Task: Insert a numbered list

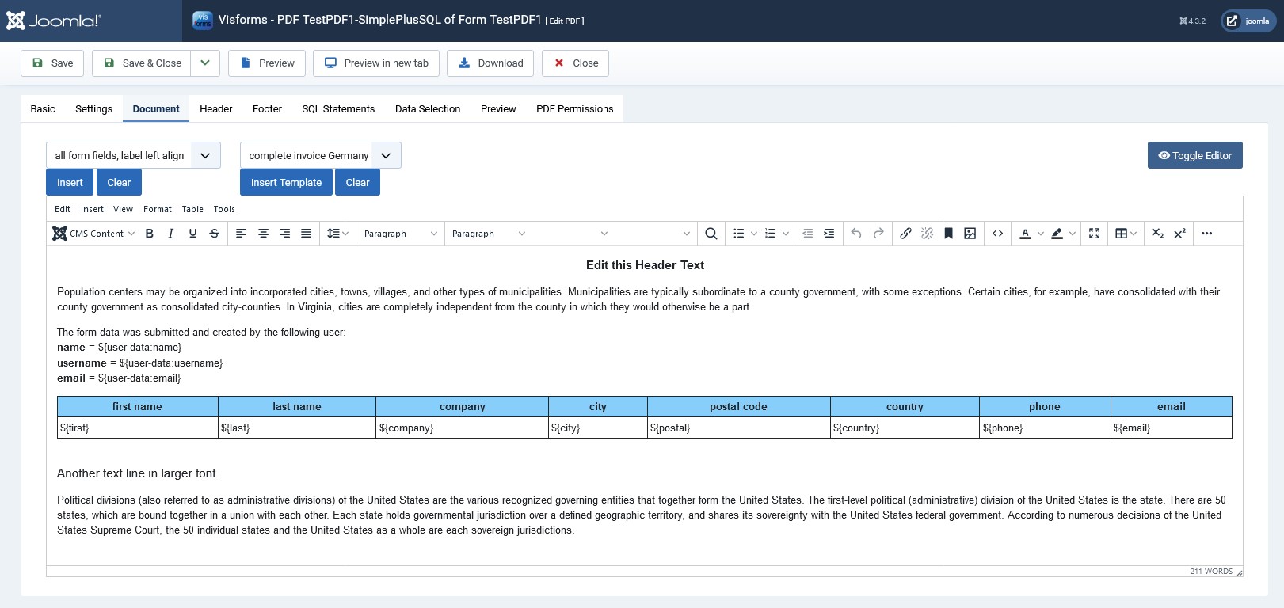Action: (770, 234)
